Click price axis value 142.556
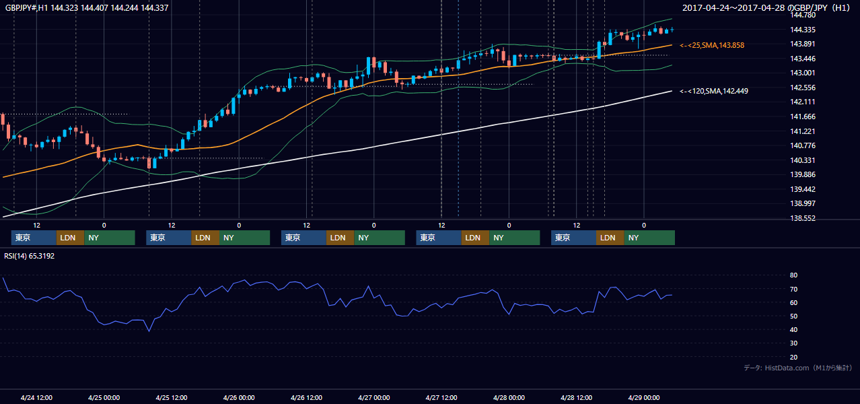This screenshot has width=860, height=404. click(x=803, y=88)
